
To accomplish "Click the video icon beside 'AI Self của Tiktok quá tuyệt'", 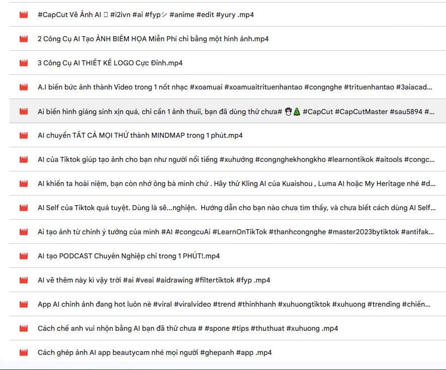I will click(x=24, y=208).
